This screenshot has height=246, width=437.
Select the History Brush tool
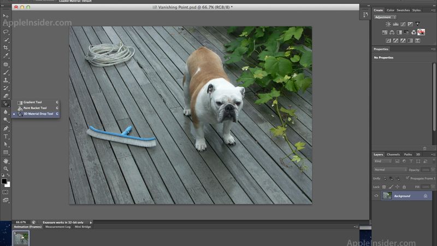tap(5, 88)
